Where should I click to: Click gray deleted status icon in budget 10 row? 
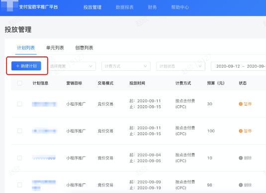(241, 158)
